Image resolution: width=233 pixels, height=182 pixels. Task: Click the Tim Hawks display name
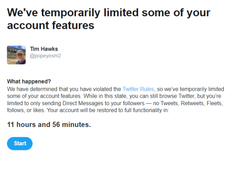[x=44, y=49]
